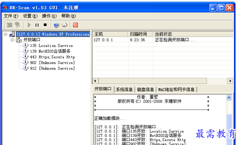Click the BR-Scan title bar app icon
This screenshot has height=145, width=239.
(5, 7)
